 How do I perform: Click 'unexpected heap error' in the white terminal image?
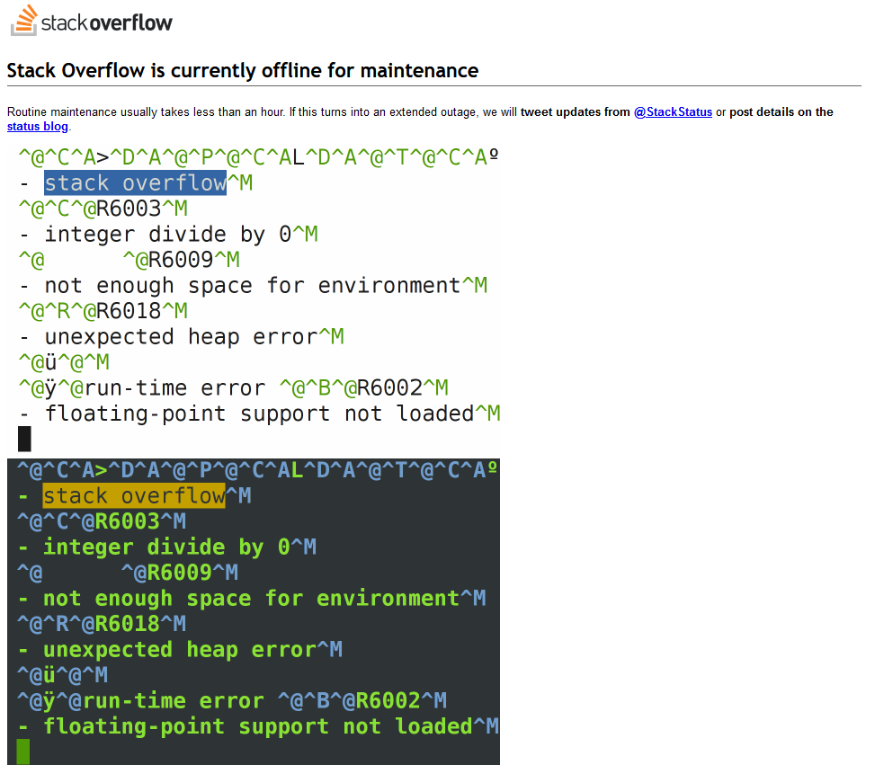tap(182, 337)
